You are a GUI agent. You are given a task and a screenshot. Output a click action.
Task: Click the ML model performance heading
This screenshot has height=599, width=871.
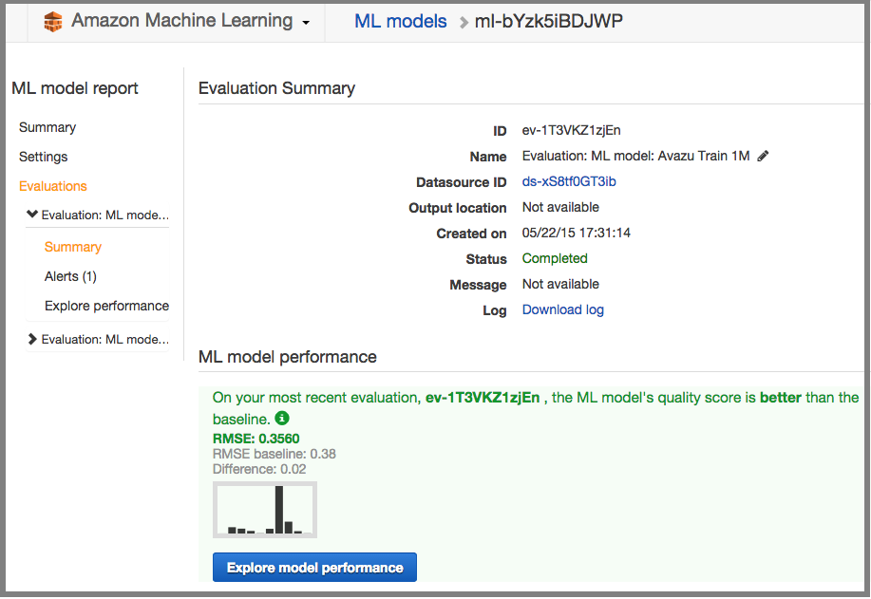coord(287,356)
